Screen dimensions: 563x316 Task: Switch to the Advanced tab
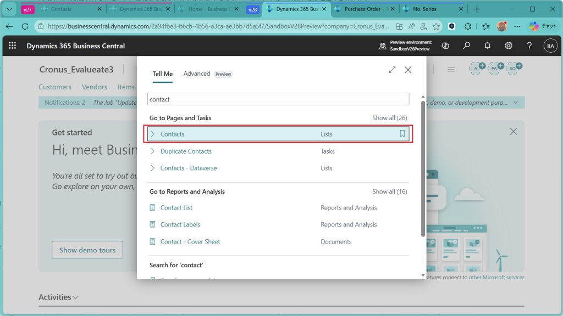197,74
